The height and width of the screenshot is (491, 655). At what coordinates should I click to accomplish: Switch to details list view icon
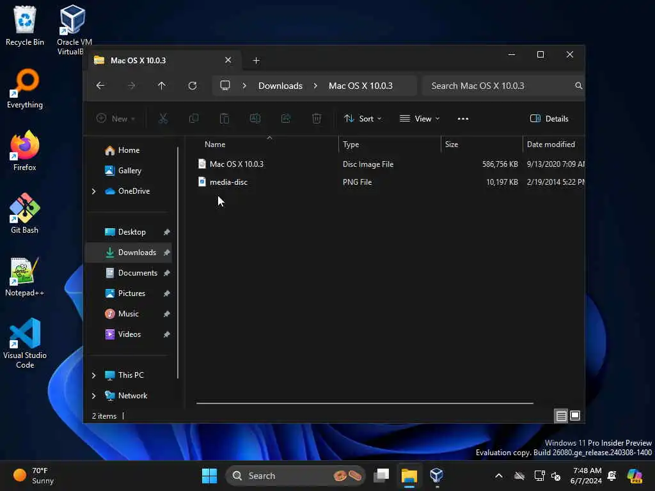click(562, 416)
